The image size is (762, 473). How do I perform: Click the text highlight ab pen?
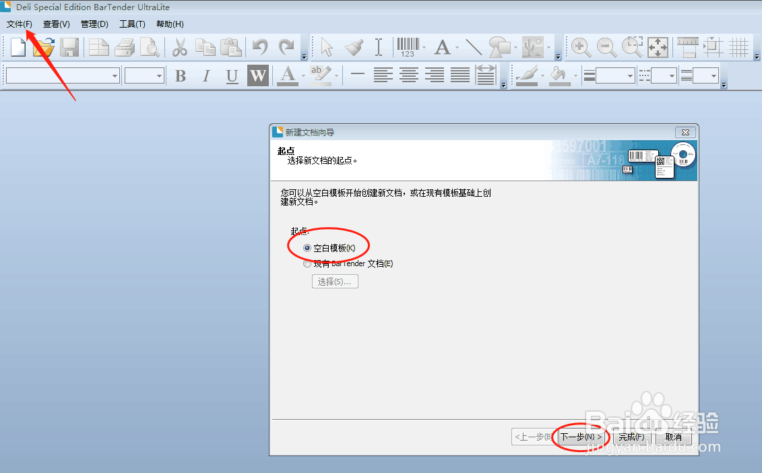(x=321, y=75)
